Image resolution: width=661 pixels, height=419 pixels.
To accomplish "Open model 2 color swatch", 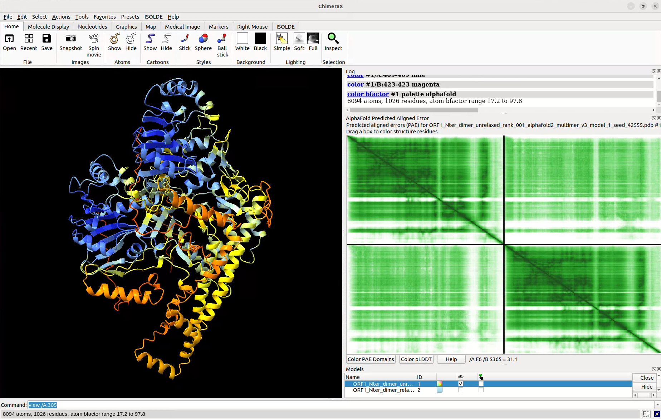I will 440,390.
